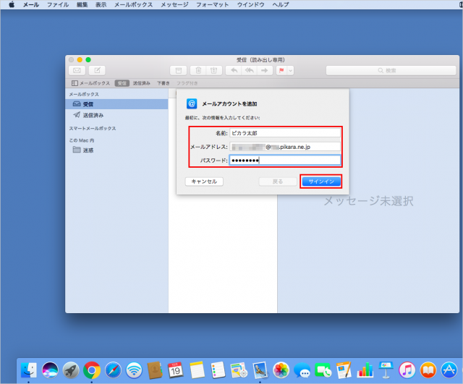This screenshot has height=384, width=463.
Task: Click the forward arrow toolbar icon
Action: coord(265,70)
